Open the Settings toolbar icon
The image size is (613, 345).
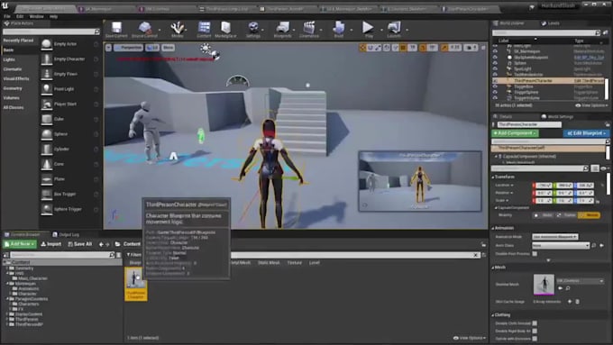tap(253, 30)
